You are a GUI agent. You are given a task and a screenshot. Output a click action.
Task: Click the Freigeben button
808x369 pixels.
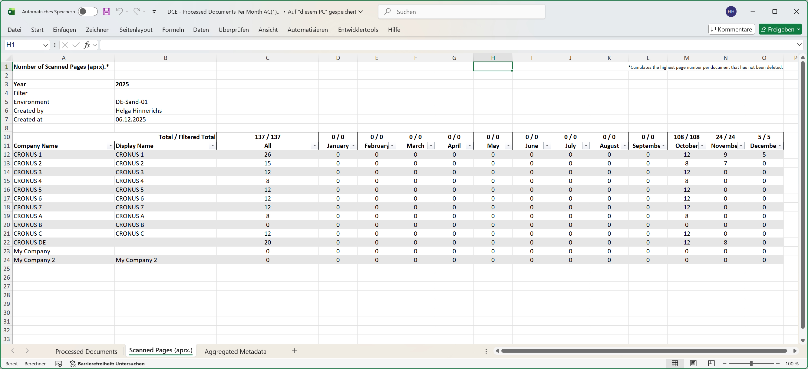pyautogui.click(x=780, y=29)
